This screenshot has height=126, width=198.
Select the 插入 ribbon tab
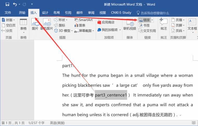(x=33, y=13)
